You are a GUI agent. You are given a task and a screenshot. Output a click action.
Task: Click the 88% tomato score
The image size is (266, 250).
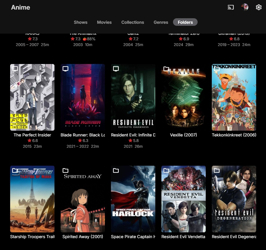coord(89,39)
